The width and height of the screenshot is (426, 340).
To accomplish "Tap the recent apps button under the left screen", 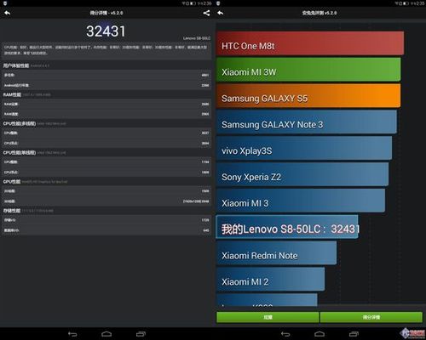I will pyautogui.click(x=141, y=334).
